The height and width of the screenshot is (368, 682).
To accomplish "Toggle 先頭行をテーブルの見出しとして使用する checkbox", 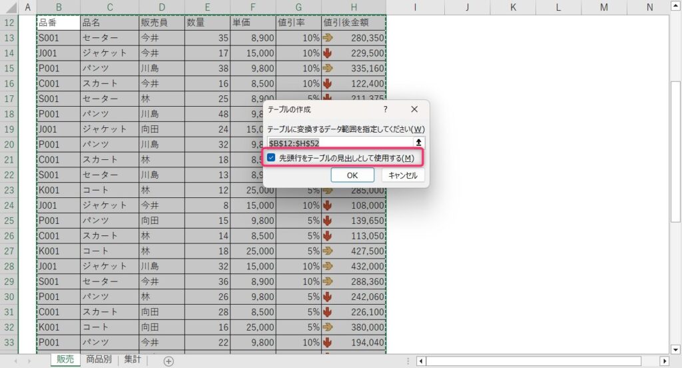I will 272,158.
